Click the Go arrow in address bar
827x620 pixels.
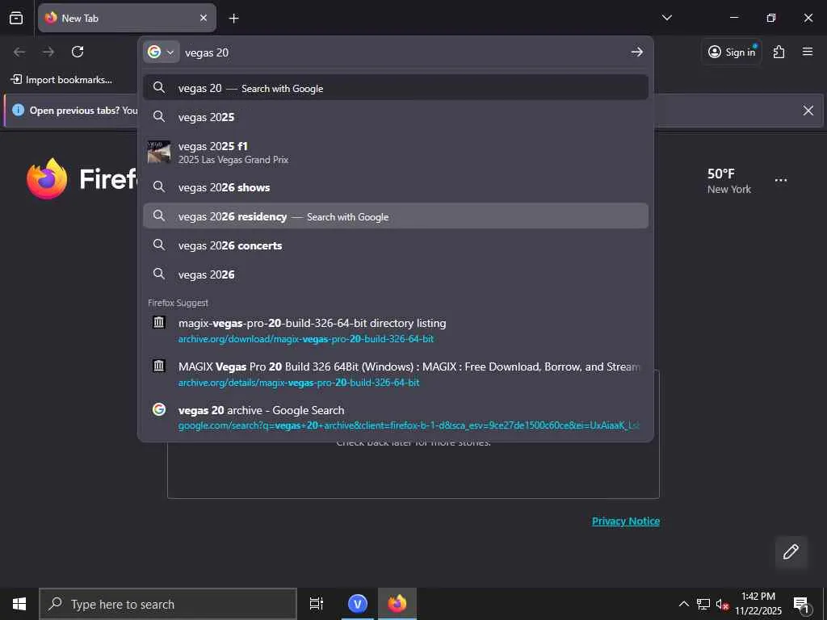coord(636,52)
